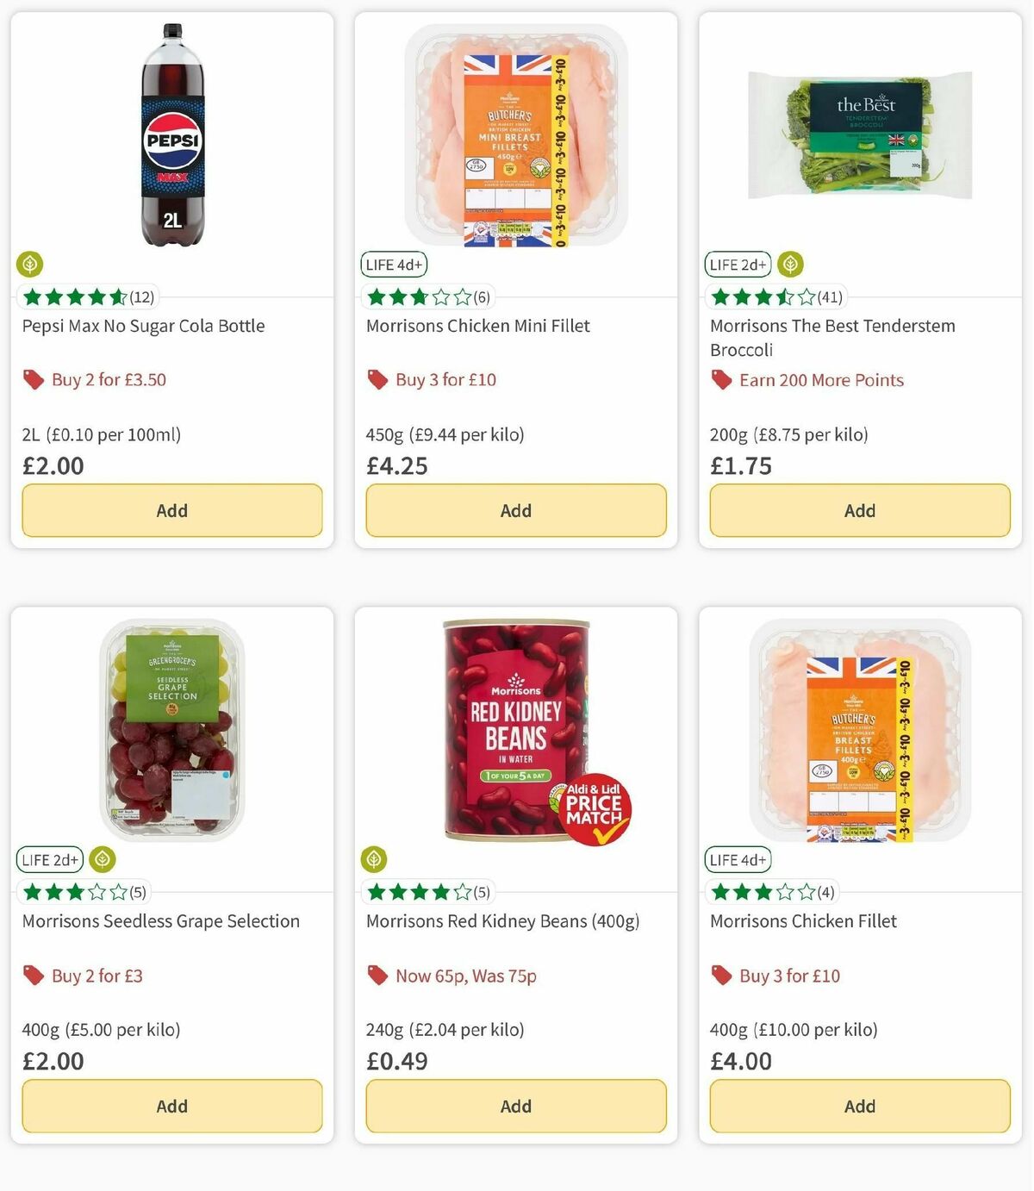Click the red offer tag icon beside Buy 2 for £3.50
Viewport: 1034px width, 1191px height.
[x=33, y=379]
